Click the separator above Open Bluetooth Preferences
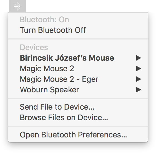 [x=78, y=126]
